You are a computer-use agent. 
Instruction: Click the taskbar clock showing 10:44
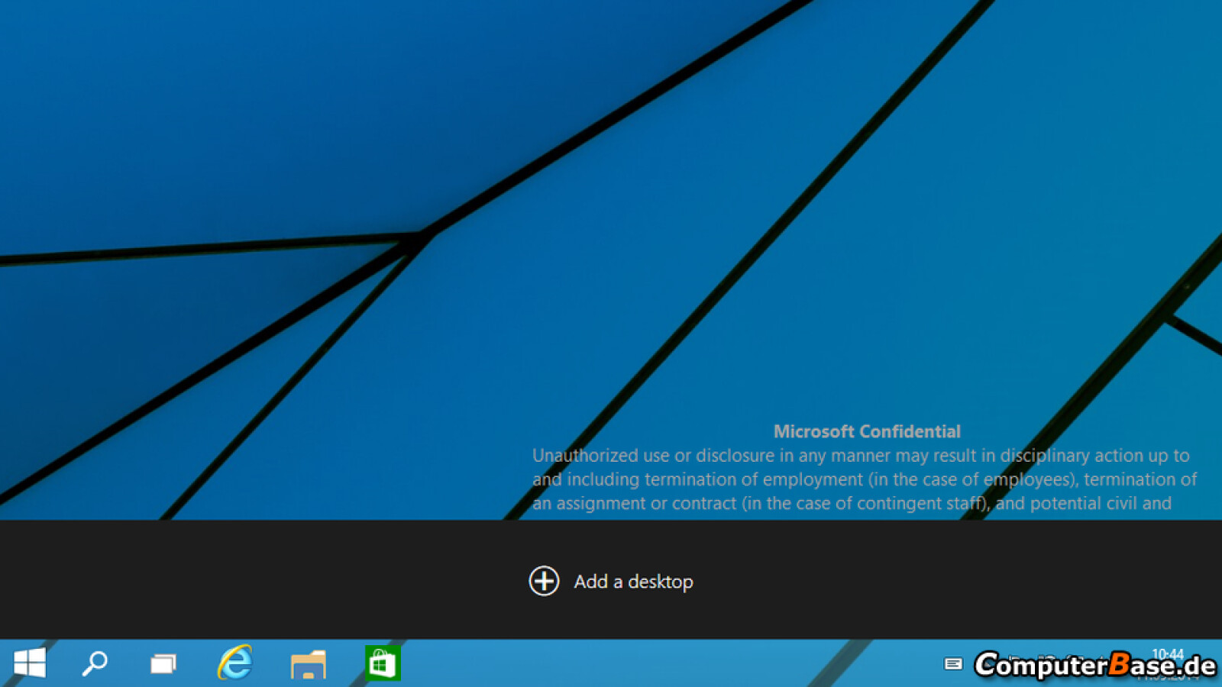tap(1169, 654)
